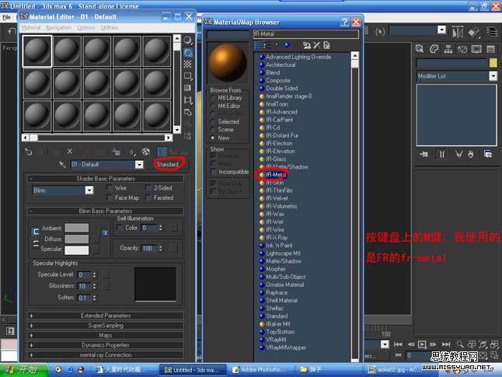This screenshot has width=502, height=377.
Task: Click Update Scene Materials icon in browser
Action: point(307,46)
